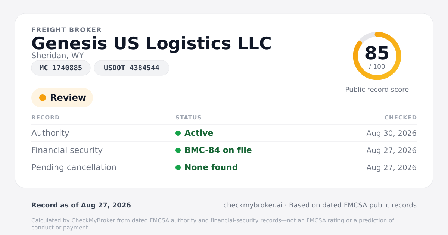Click the Review status pill
Screen dimensions: 448x235
[x=62, y=98]
